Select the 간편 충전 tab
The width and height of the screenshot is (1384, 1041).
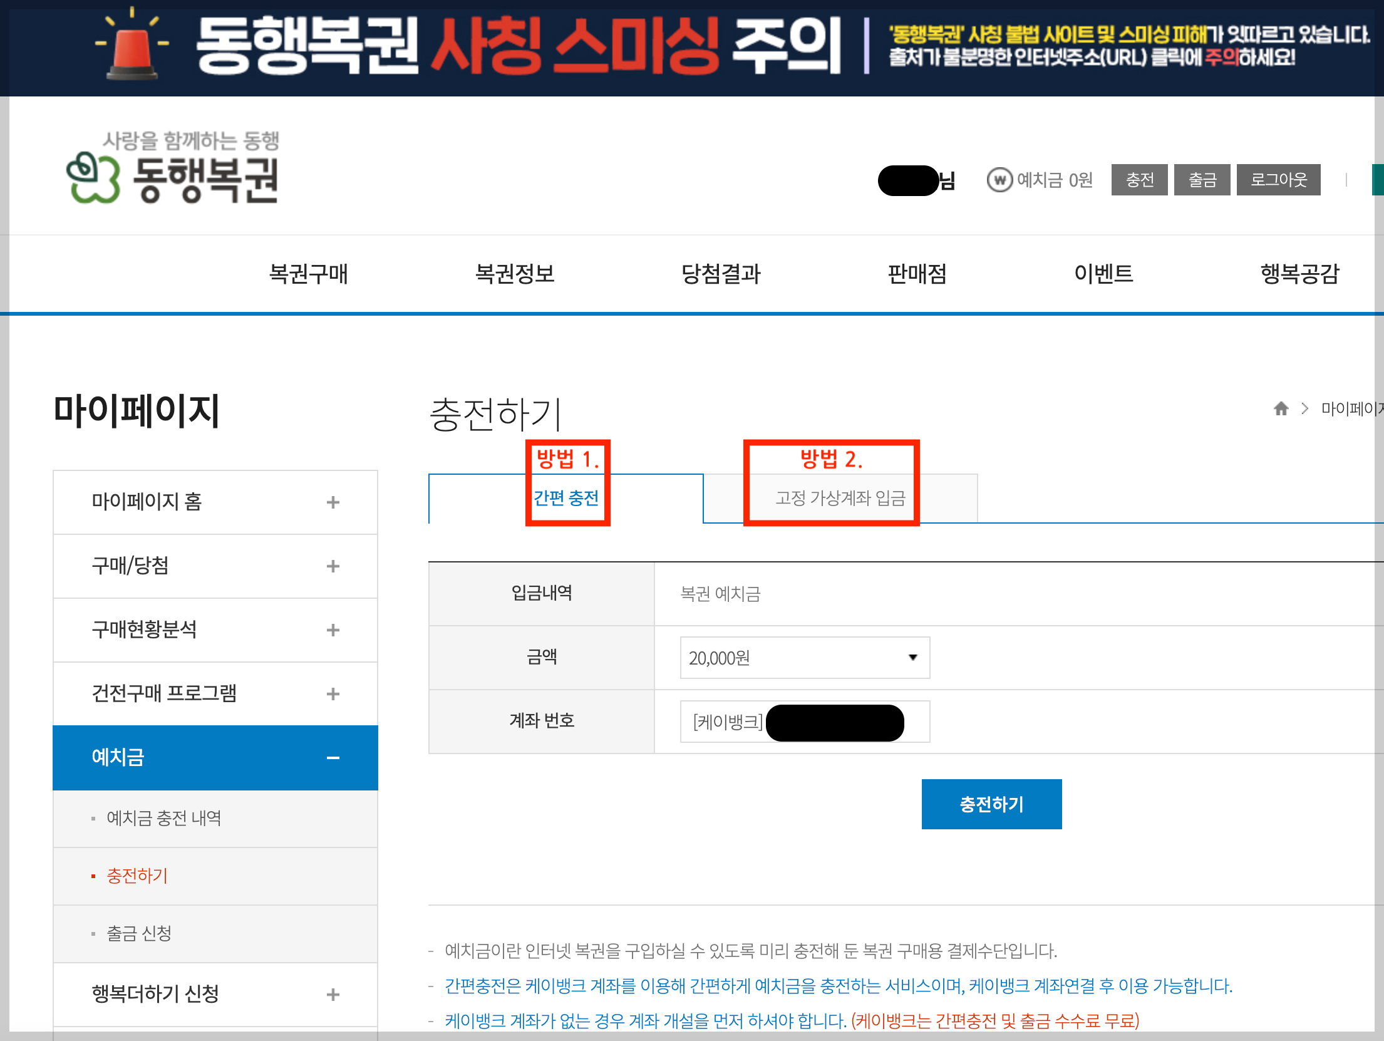tap(565, 498)
